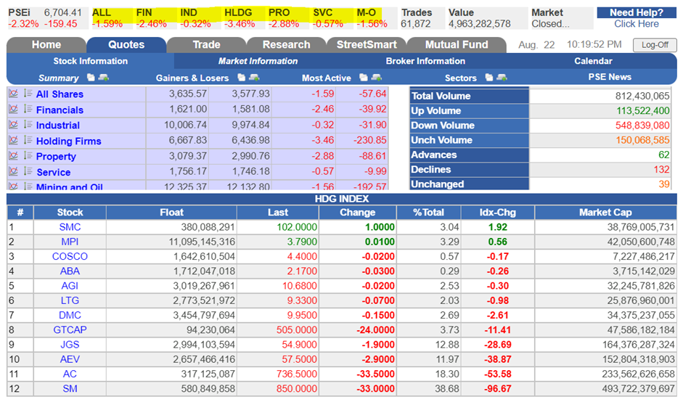Open the Service index link
This screenshot has height=402, width=683.
(53, 172)
